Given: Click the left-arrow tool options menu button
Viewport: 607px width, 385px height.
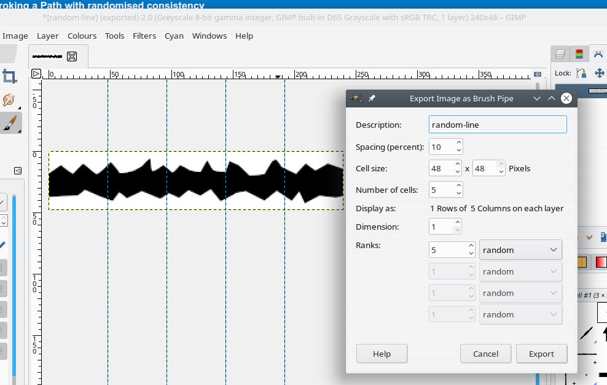Looking at the screenshot, I should (x=18, y=171).
